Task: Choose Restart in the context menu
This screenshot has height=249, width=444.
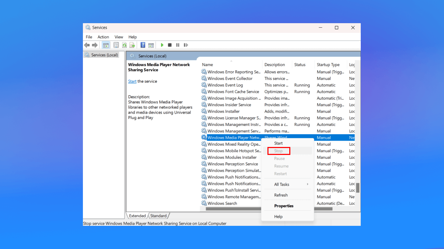Action: 288,174
